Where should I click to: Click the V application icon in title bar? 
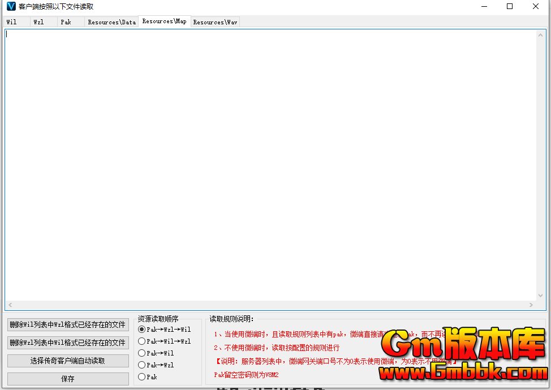coord(11,7)
